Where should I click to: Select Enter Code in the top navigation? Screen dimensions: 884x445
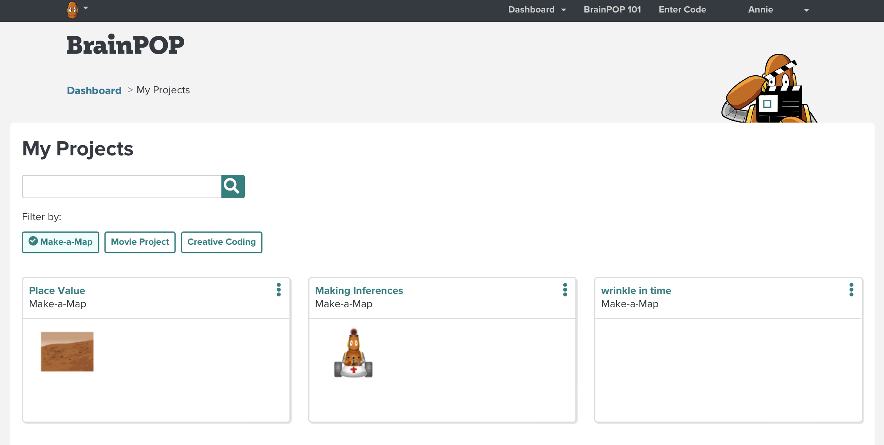682,10
